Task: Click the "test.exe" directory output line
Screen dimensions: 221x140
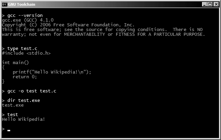Action: 13,105
